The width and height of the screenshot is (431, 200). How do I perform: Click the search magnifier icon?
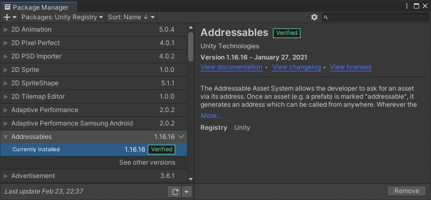(x=326, y=18)
